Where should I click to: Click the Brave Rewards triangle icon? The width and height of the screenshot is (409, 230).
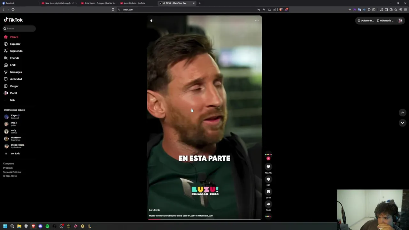286,10
